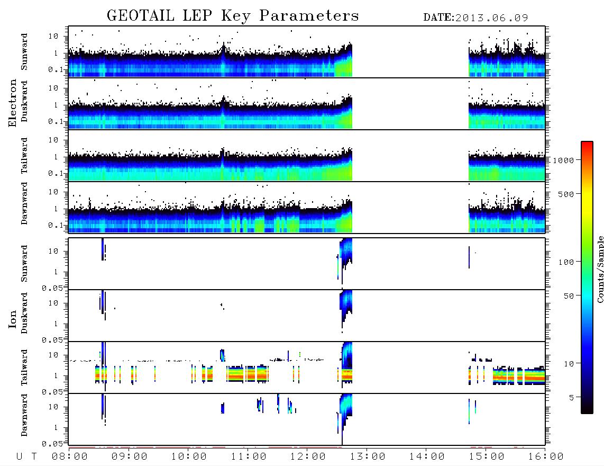Screen dimensions: 604x466
Task: Click the "GEOTAIL LEP Key Parameters" title
Action: (233, 16)
